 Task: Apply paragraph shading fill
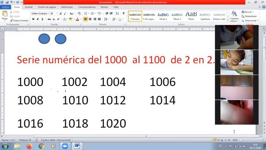[x=113, y=19]
